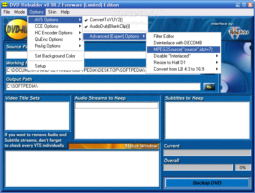Image resolution: width=255 pixels, height=193 pixels.
Task: Click the Current progress bar
Action: [207, 153]
